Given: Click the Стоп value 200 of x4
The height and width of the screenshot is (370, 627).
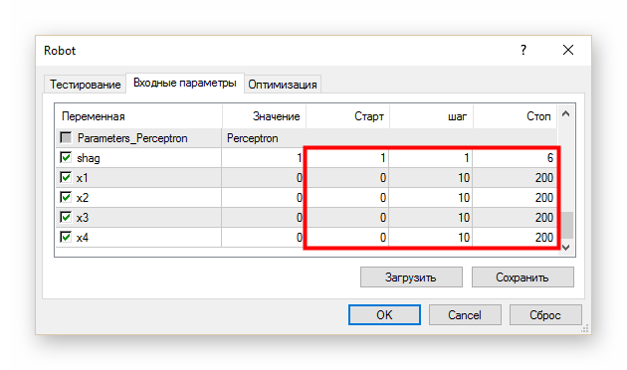Looking at the screenshot, I should [544, 238].
